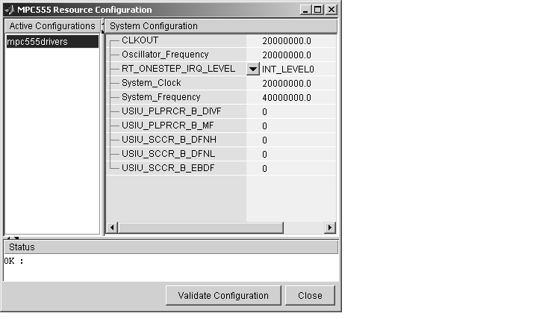Select USIU_SCCR_B_DFNH parameter
This screenshot has width=551, height=319.
pos(169,140)
